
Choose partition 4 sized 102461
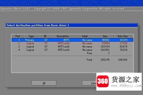[x=72, y=50]
